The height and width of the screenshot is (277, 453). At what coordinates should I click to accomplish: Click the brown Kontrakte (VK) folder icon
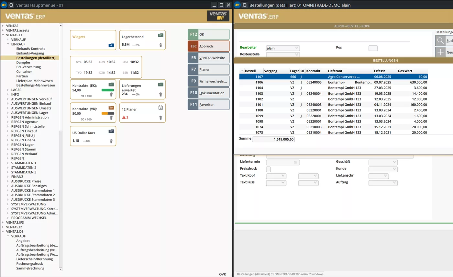(x=111, y=108)
